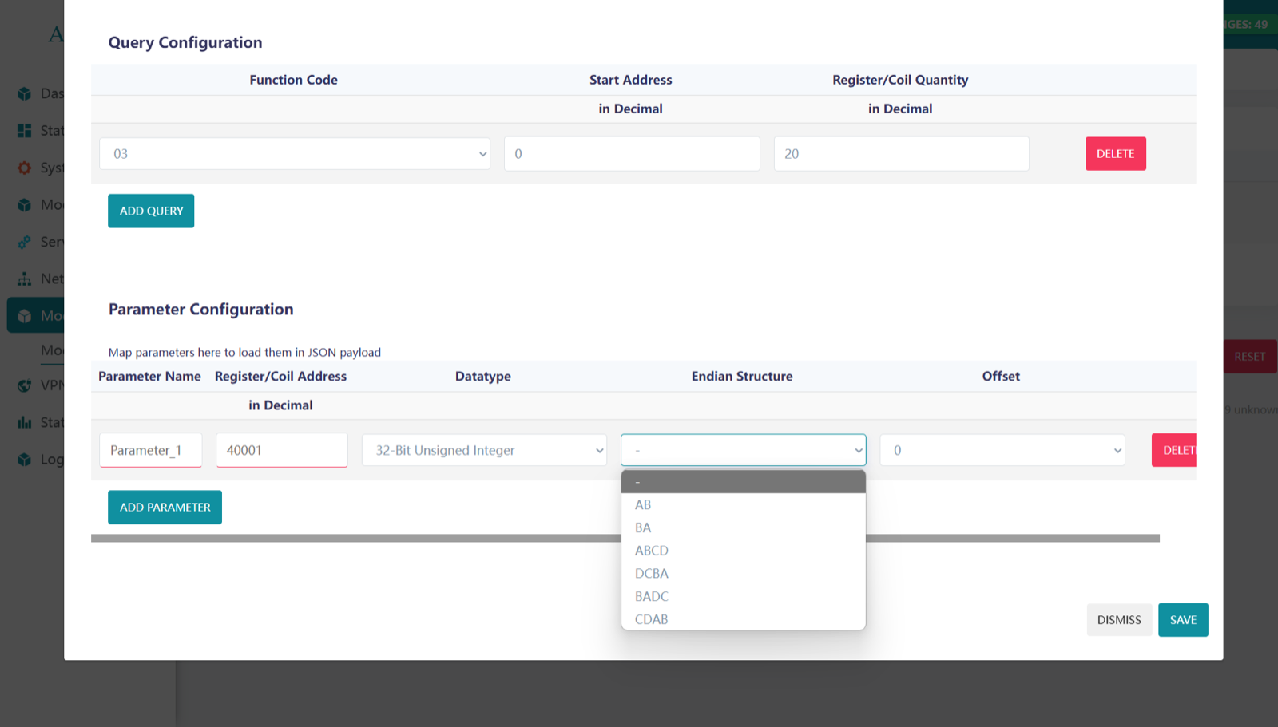Open the VPN globe icon
Screen dimensions: 1278x727
(25, 385)
